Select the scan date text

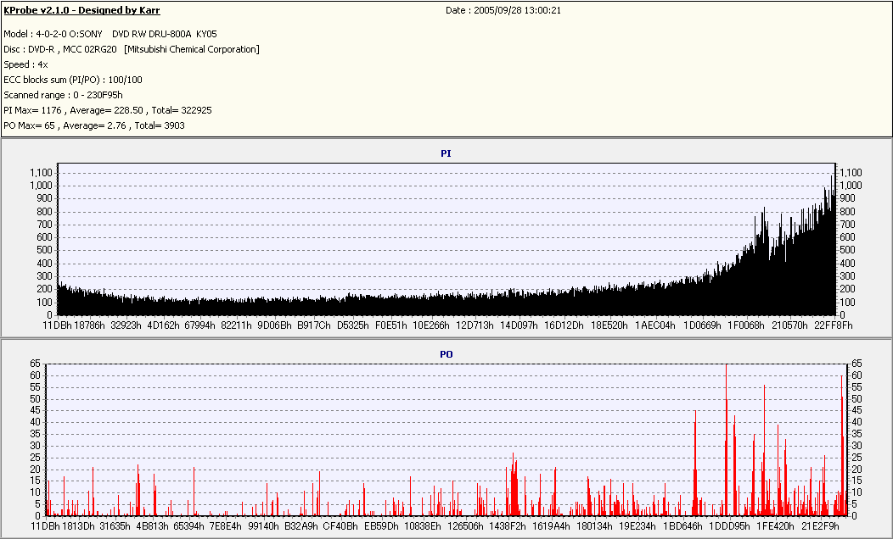pyautogui.click(x=503, y=10)
